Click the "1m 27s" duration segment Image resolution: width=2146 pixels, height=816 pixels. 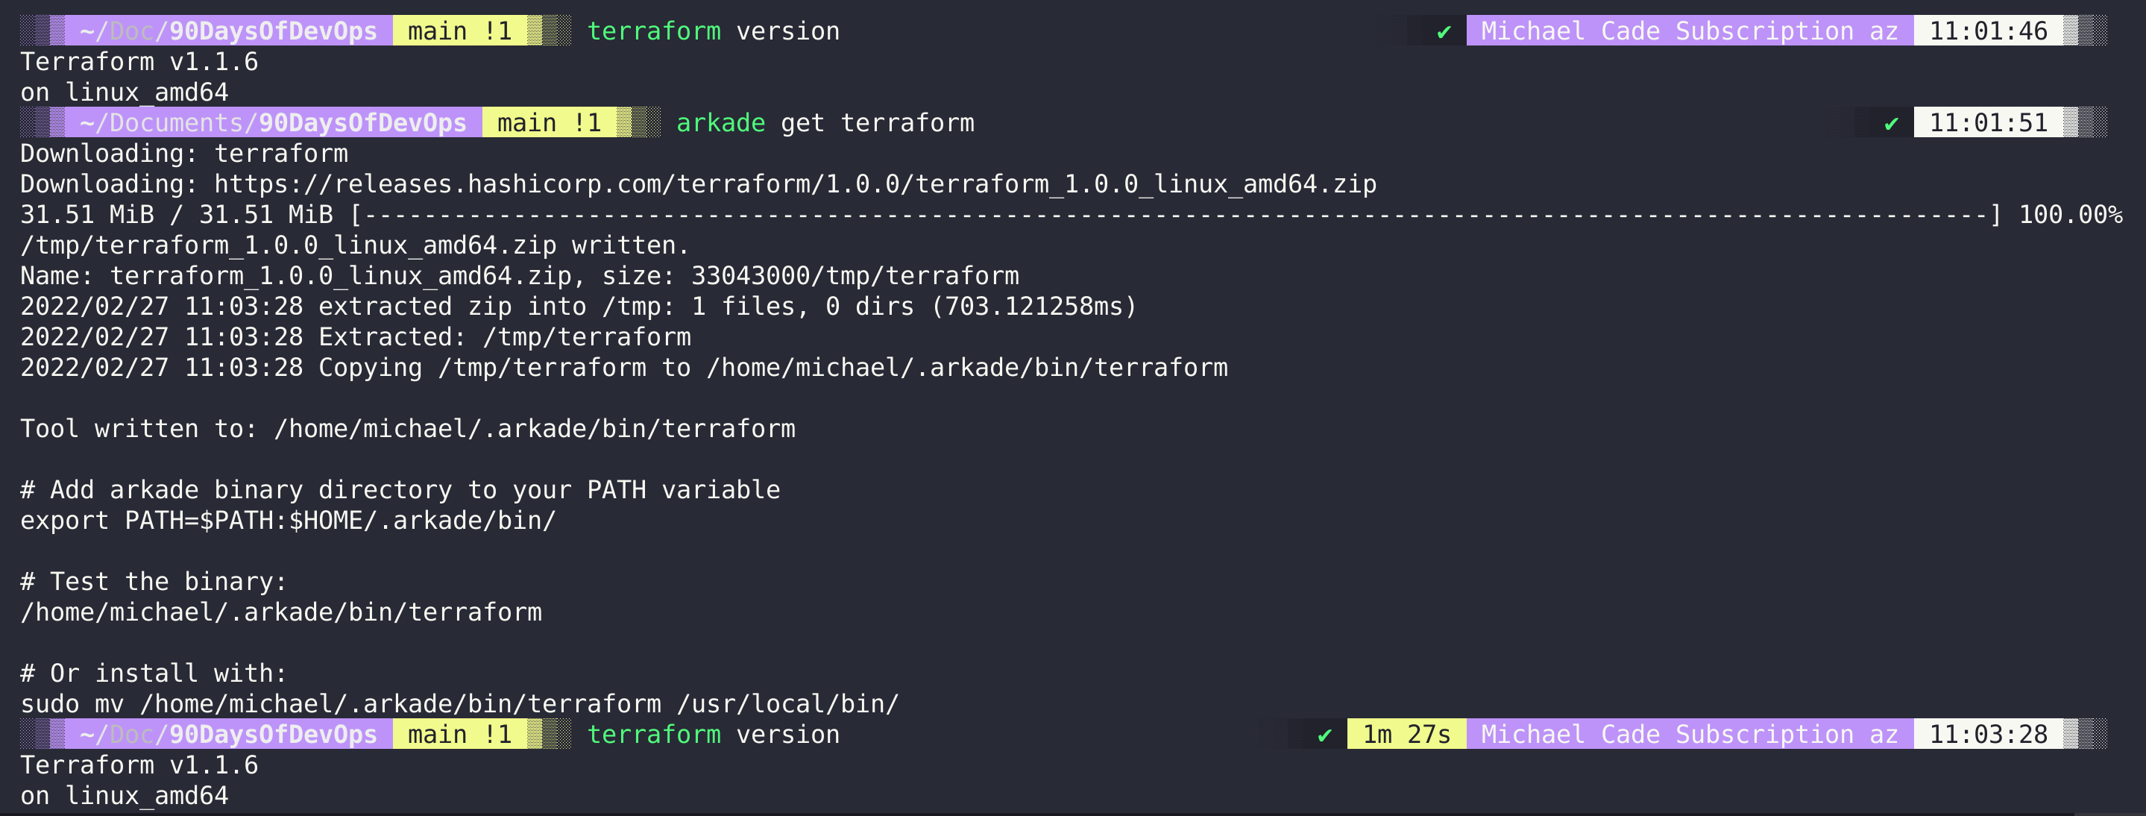tap(1406, 734)
